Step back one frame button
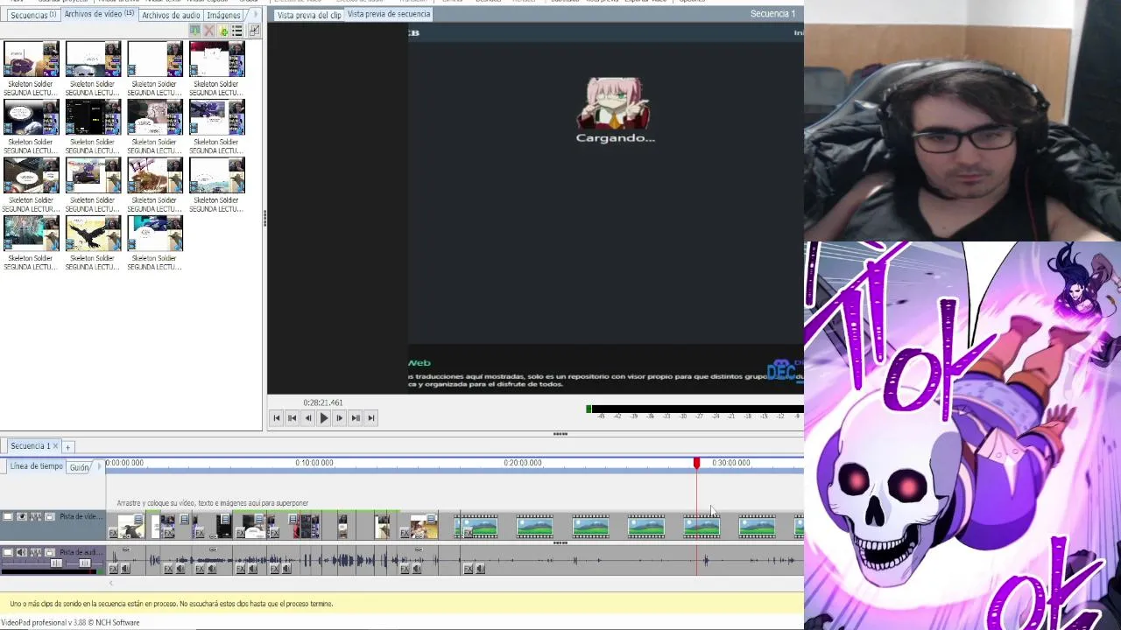1121x630 pixels. coord(308,418)
